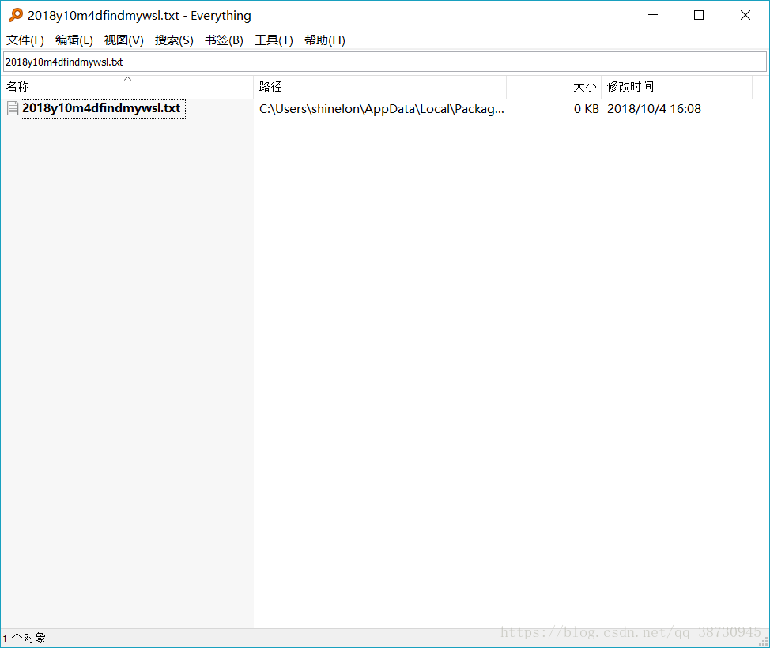This screenshot has height=648, width=770.
Task: Sort results by 路径 column header
Action: coord(380,87)
